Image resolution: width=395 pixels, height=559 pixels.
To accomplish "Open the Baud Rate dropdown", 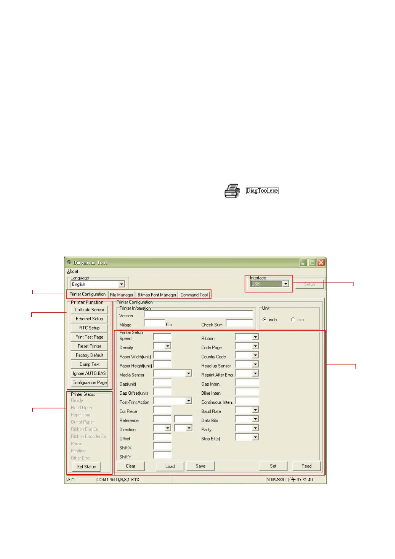I will coord(255,410).
